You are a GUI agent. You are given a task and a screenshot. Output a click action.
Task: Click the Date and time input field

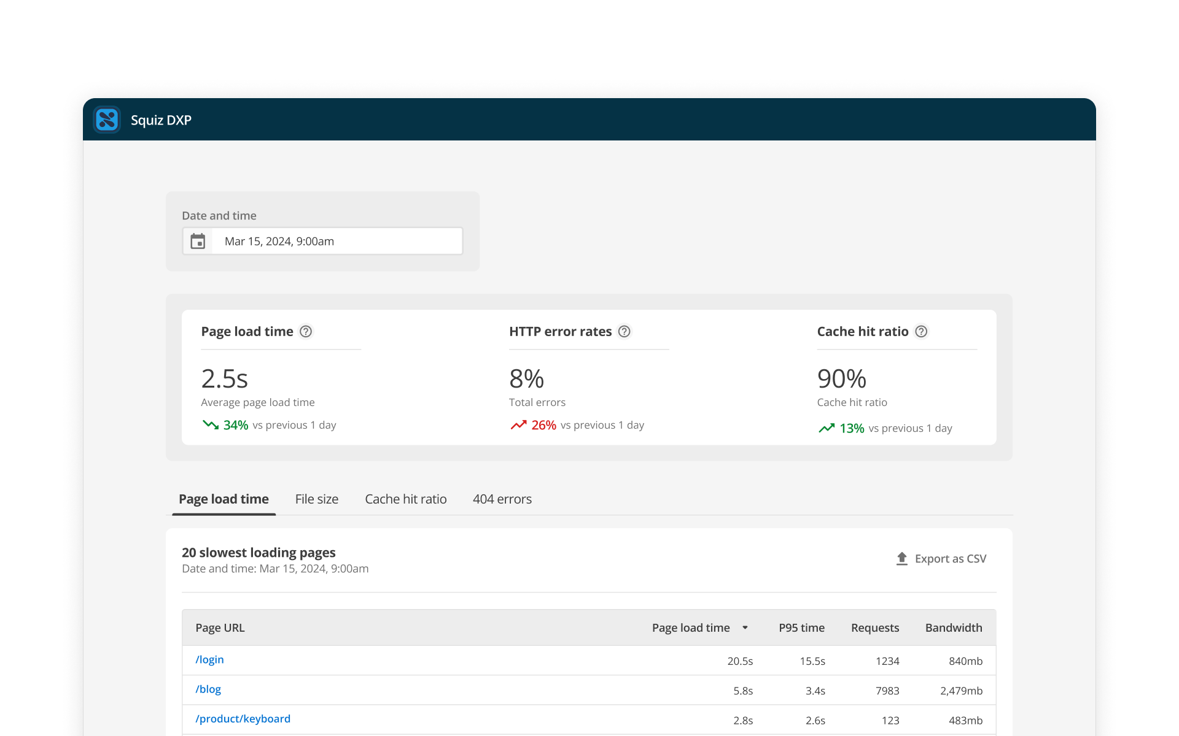point(322,241)
